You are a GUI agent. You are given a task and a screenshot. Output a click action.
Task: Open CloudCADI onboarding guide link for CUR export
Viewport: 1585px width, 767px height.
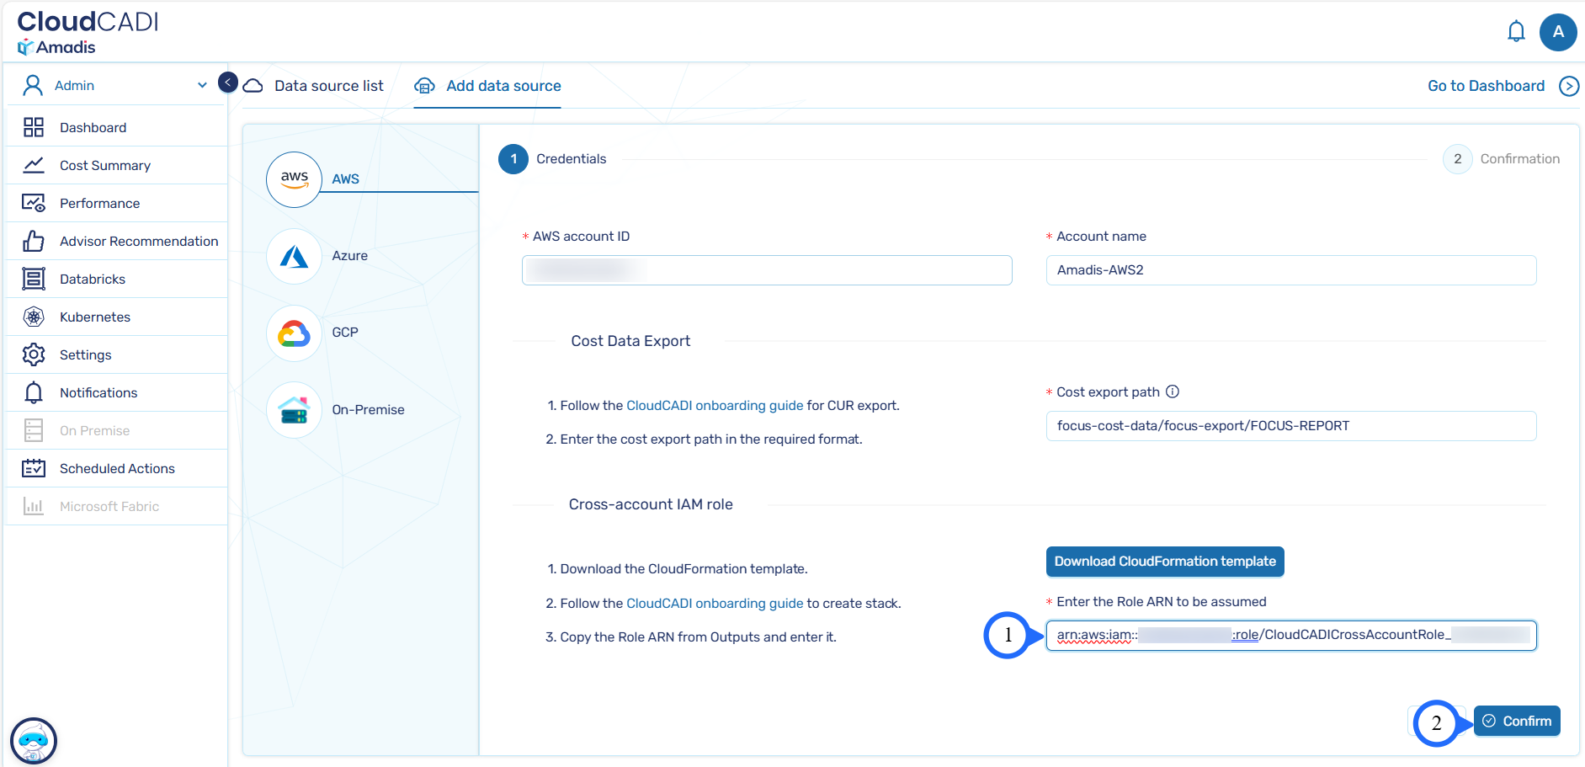(715, 406)
